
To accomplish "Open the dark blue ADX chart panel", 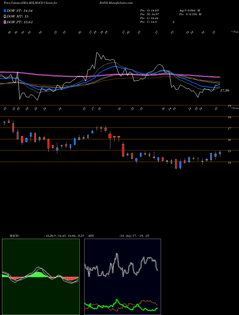I will (x=122, y=277).
